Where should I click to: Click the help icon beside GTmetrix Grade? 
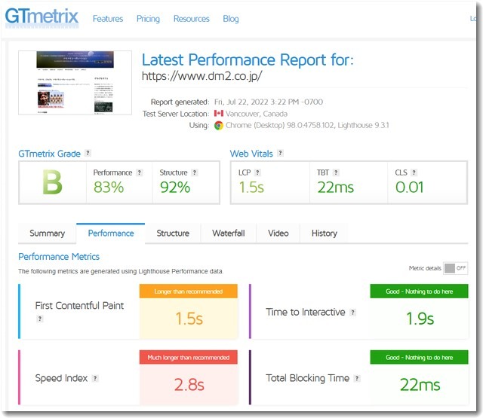(x=88, y=153)
